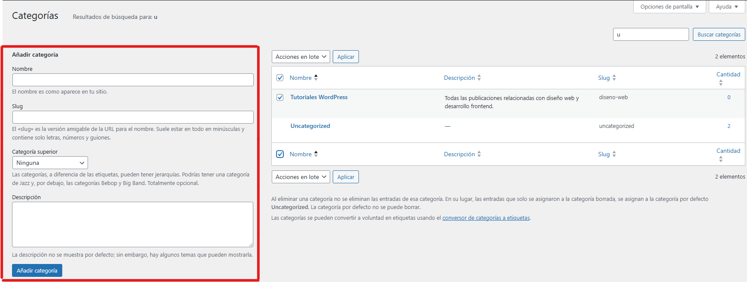This screenshot has width=747, height=282.
Task: Expand the Opciones de pantalla tab
Action: coord(669,7)
